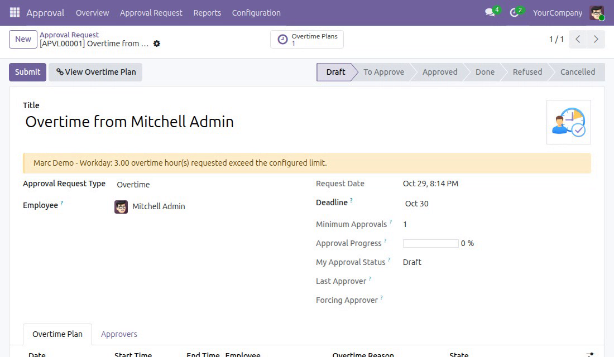Open the conversations messages icon
Screen dimensions: 614x357
click(490, 12)
